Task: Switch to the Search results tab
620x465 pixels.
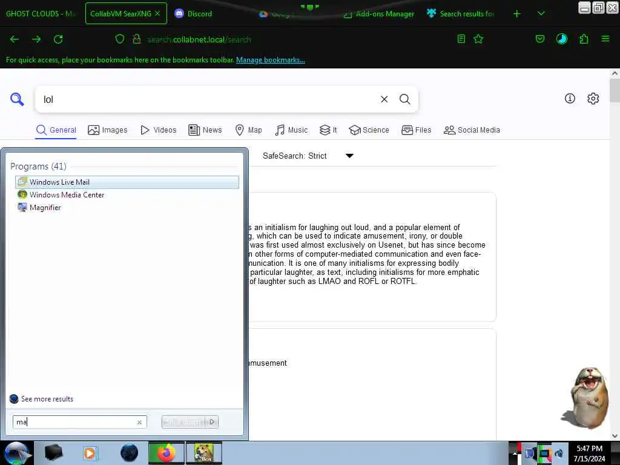Action: point(461,14)
